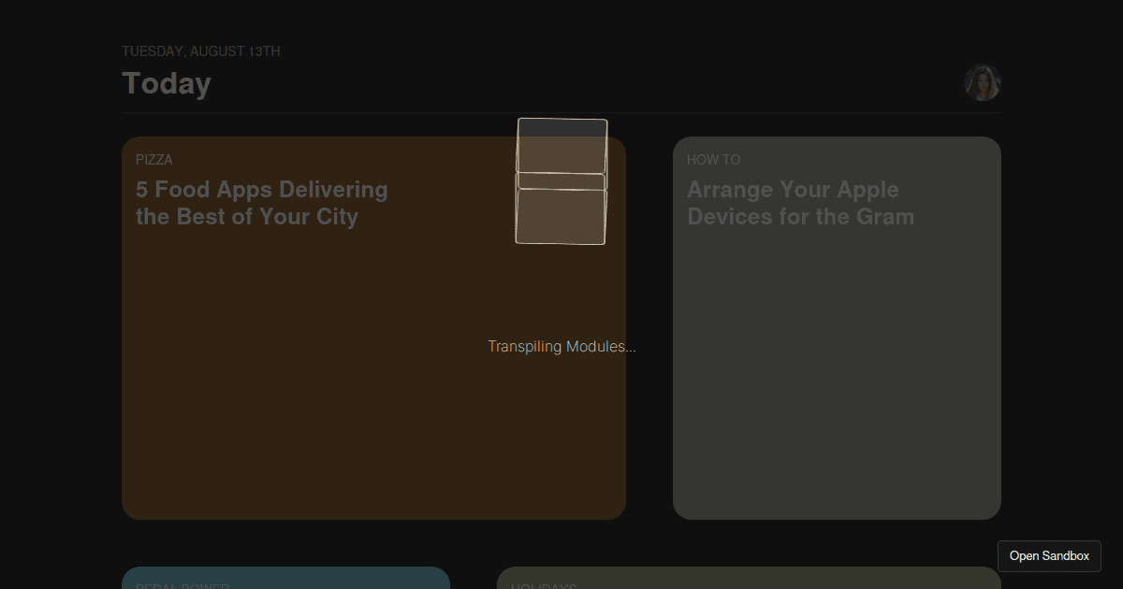Click 'the Best of Your City' title line
Viewport: 1123px width, 589px height.
pyautogui.click(x=247, y=217)
